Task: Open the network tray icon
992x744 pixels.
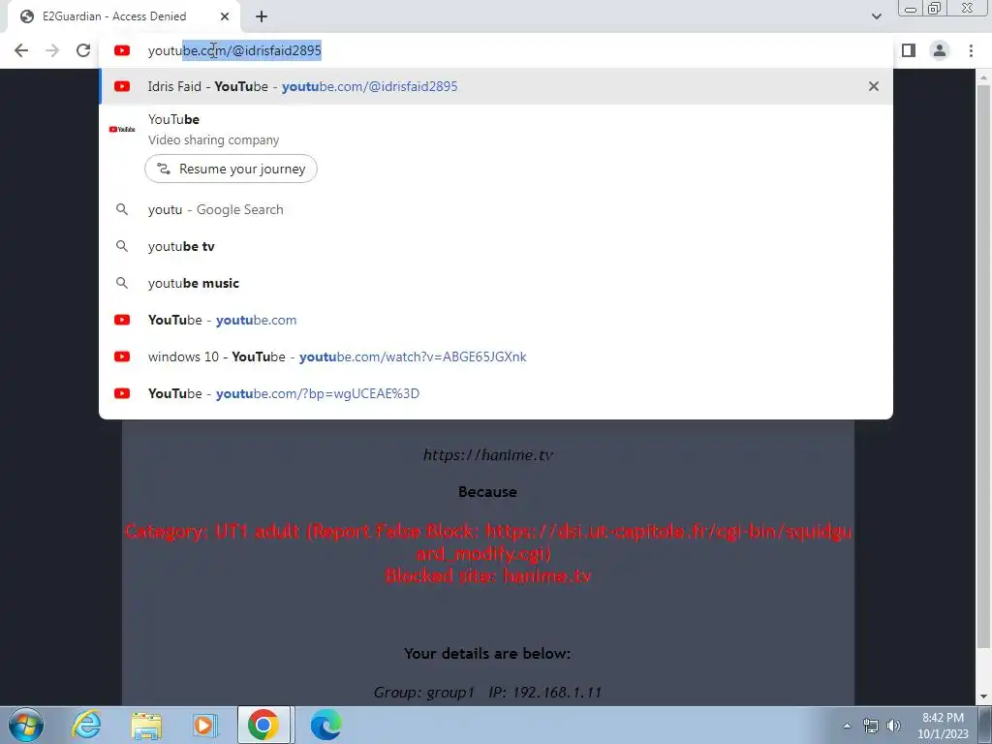Action: click(871, 726)
